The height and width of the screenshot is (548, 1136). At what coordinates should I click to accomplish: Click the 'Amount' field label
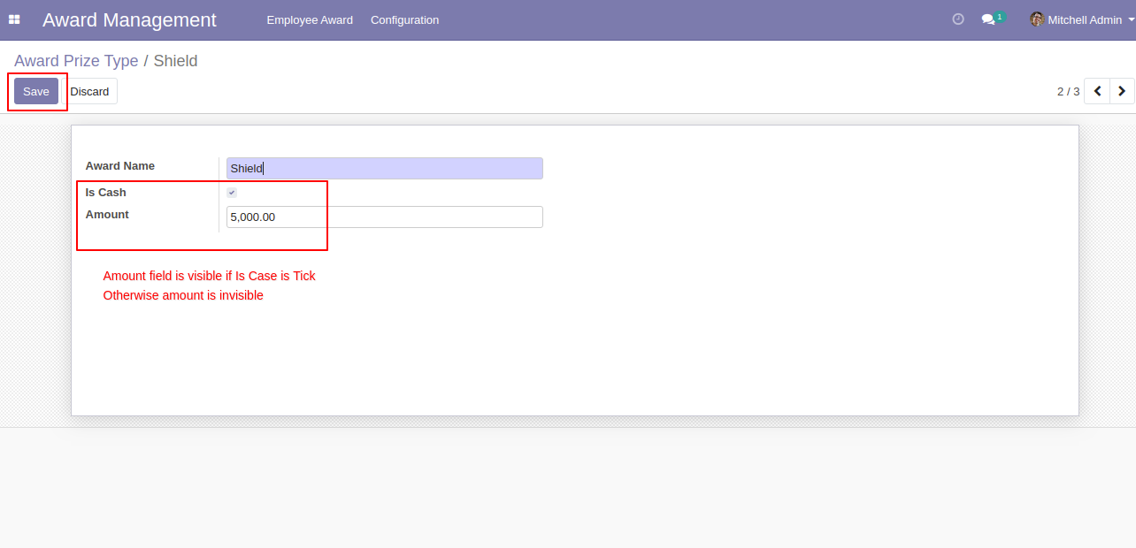pyautogui.click(x=107, y=215)
